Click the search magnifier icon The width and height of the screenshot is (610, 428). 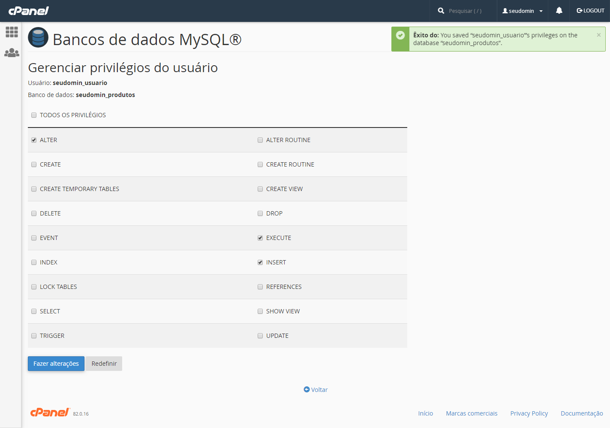point(441,11)
